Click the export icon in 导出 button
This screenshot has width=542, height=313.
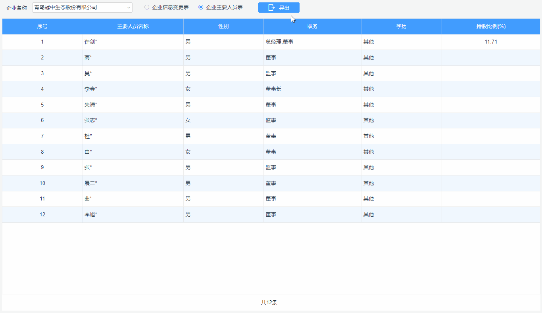[x=271, y=8]
